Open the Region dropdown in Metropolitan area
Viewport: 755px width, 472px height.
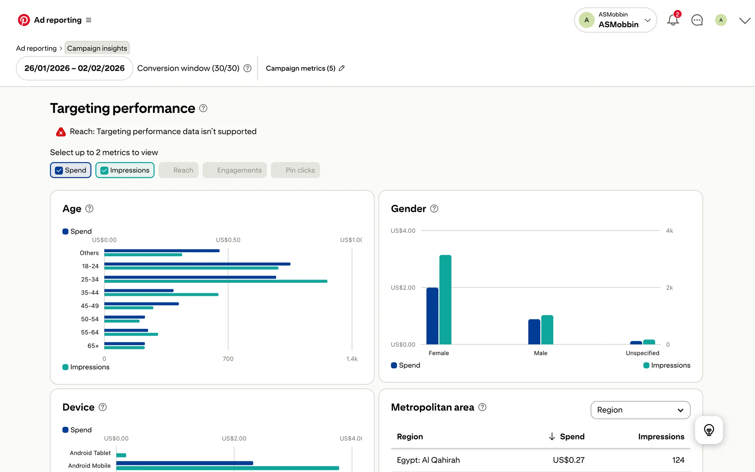pos(640,410)
